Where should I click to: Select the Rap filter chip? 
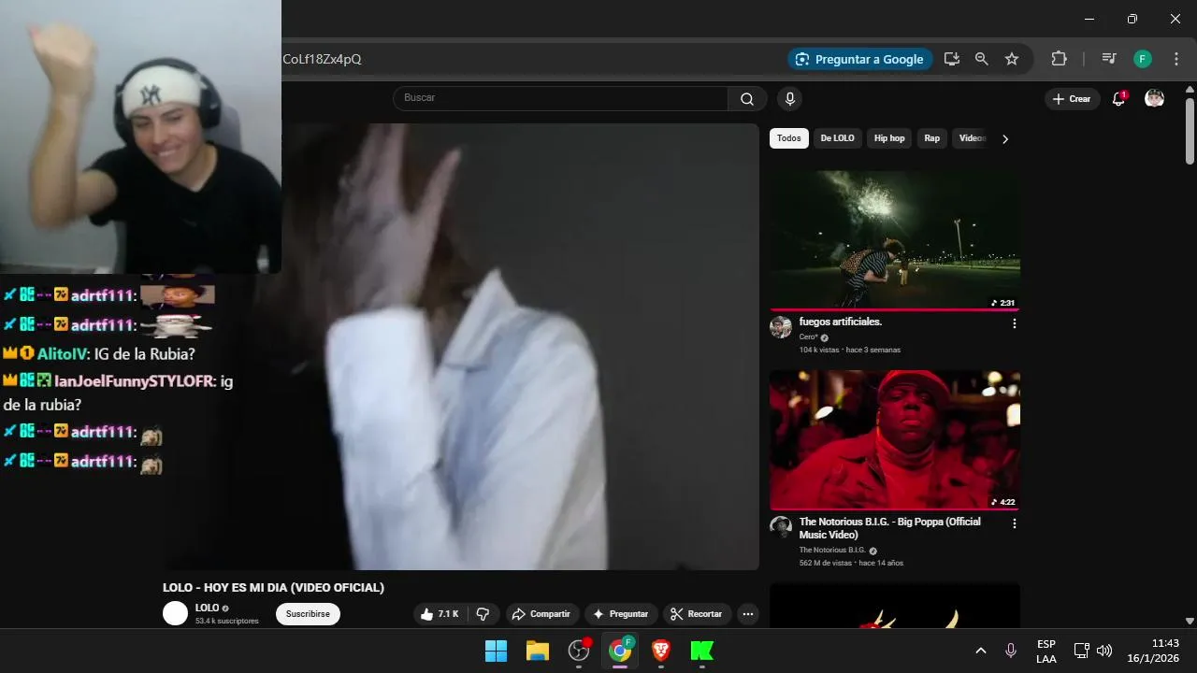point(932,138)
